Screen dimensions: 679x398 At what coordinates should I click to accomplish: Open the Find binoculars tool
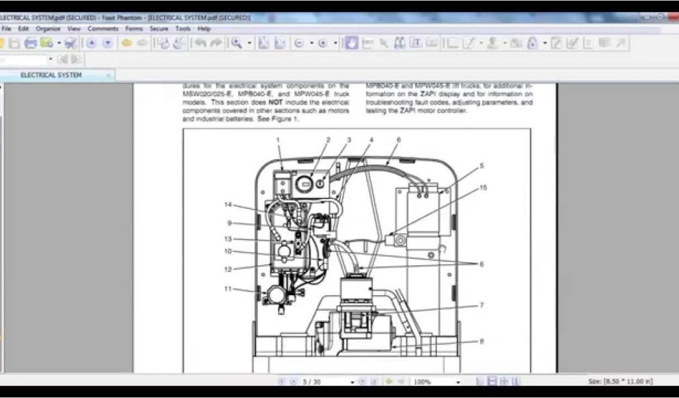coord(400,43)
